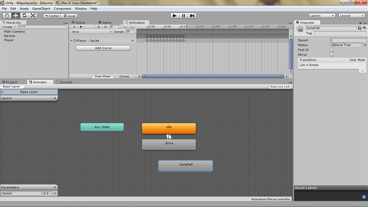Open the Layout dropdown
Image resolution: width=368 pixels, height=207 pixels.
point(352,15)
